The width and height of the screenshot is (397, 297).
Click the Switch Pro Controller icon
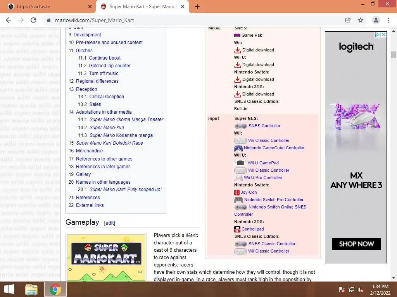click(238, 200)
